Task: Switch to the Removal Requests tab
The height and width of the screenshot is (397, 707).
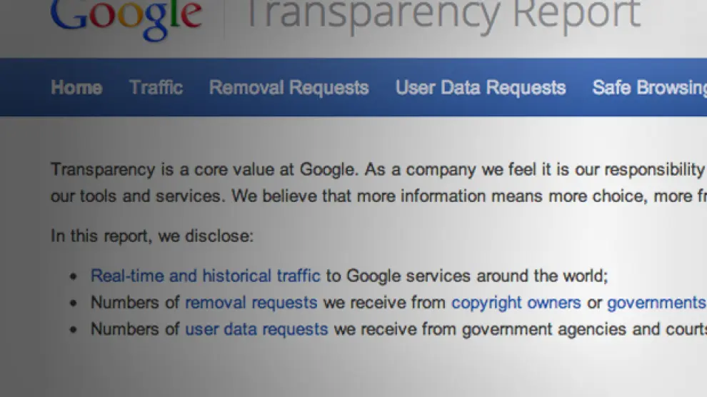Action: (x=289, y=88)
